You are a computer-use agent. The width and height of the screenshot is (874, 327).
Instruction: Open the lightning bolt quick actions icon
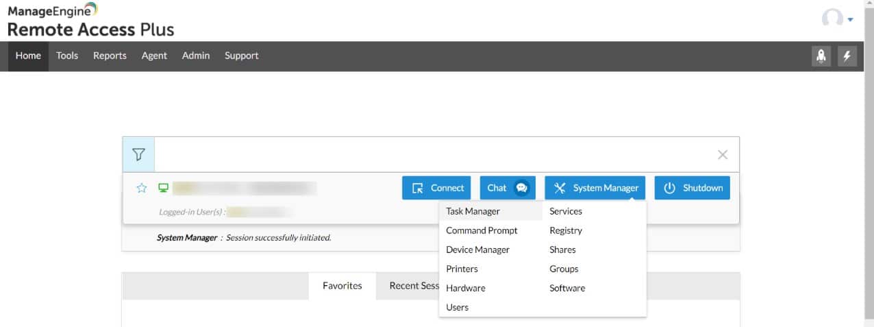[847, 56]
